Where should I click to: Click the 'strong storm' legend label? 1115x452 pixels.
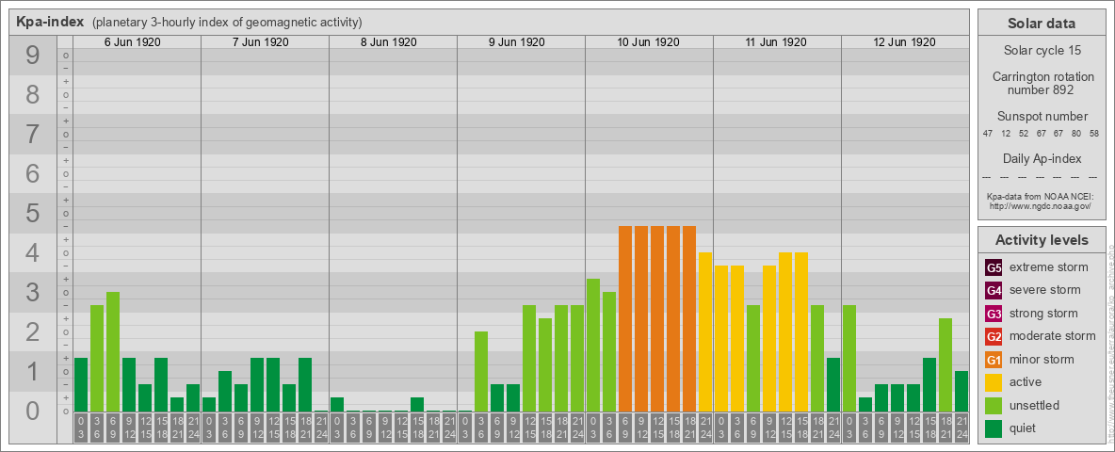tap(1043, 314)
